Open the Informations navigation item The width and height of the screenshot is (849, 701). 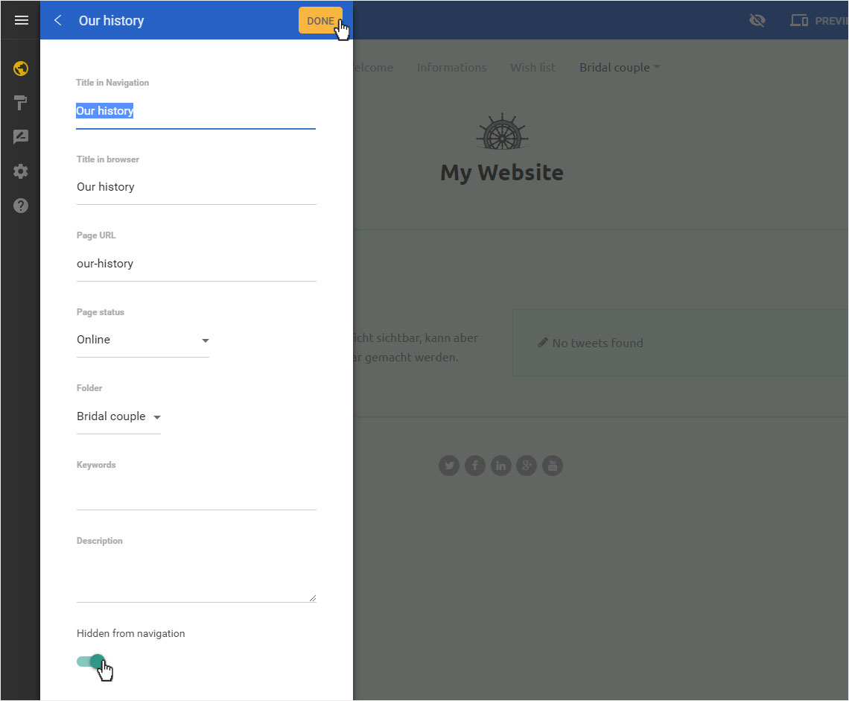pyautogui.click(x=451, y=67)
